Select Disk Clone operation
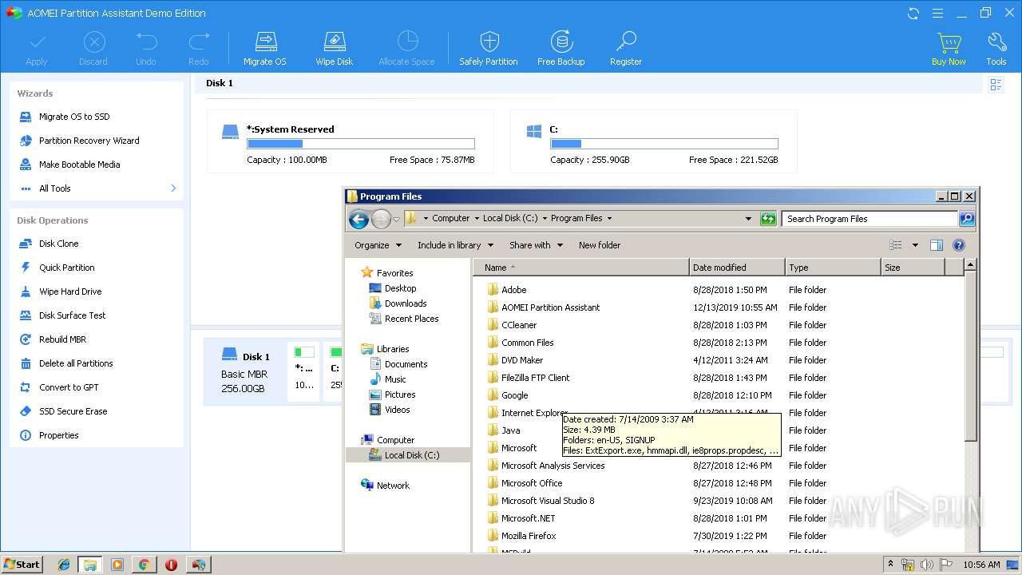 [59, 244]
